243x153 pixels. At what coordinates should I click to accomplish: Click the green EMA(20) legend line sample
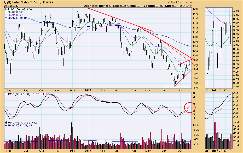[6, 12]
